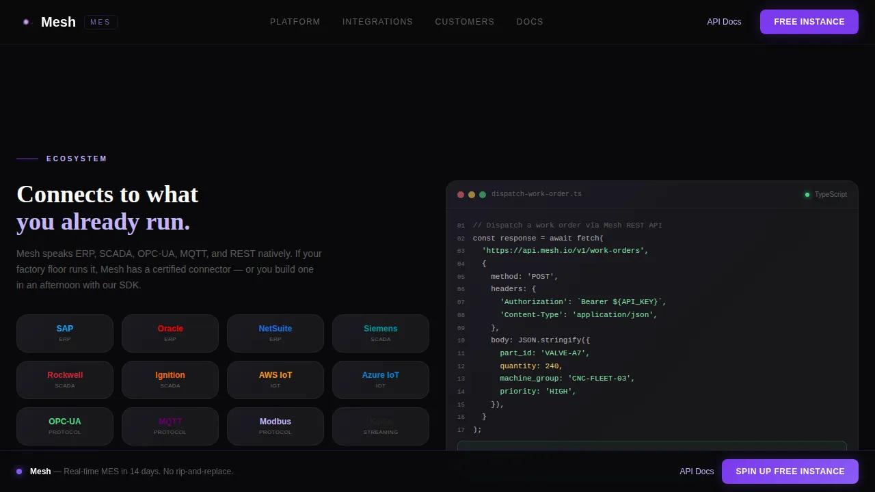Select the AWS IoT connector card

pyautogui.click(x=275, y=380)
